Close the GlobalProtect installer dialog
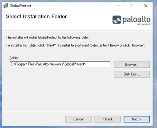The width and height of the screenshot is (157, 128). coord(146,6)
